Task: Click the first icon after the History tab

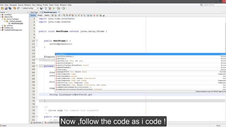Action: coord(53,15)
